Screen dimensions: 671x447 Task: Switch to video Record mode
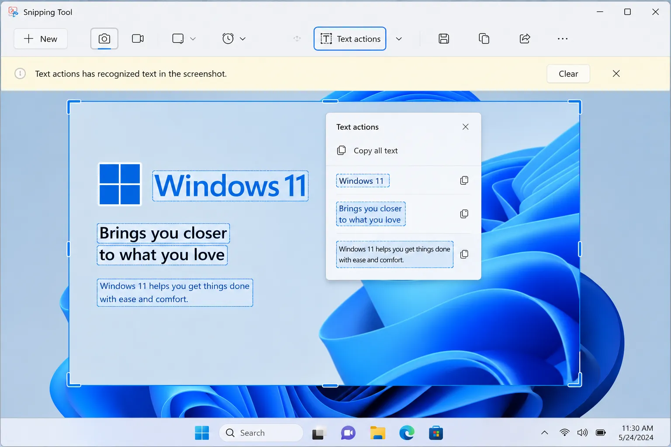pyautogui.click(x=138, y=39)
